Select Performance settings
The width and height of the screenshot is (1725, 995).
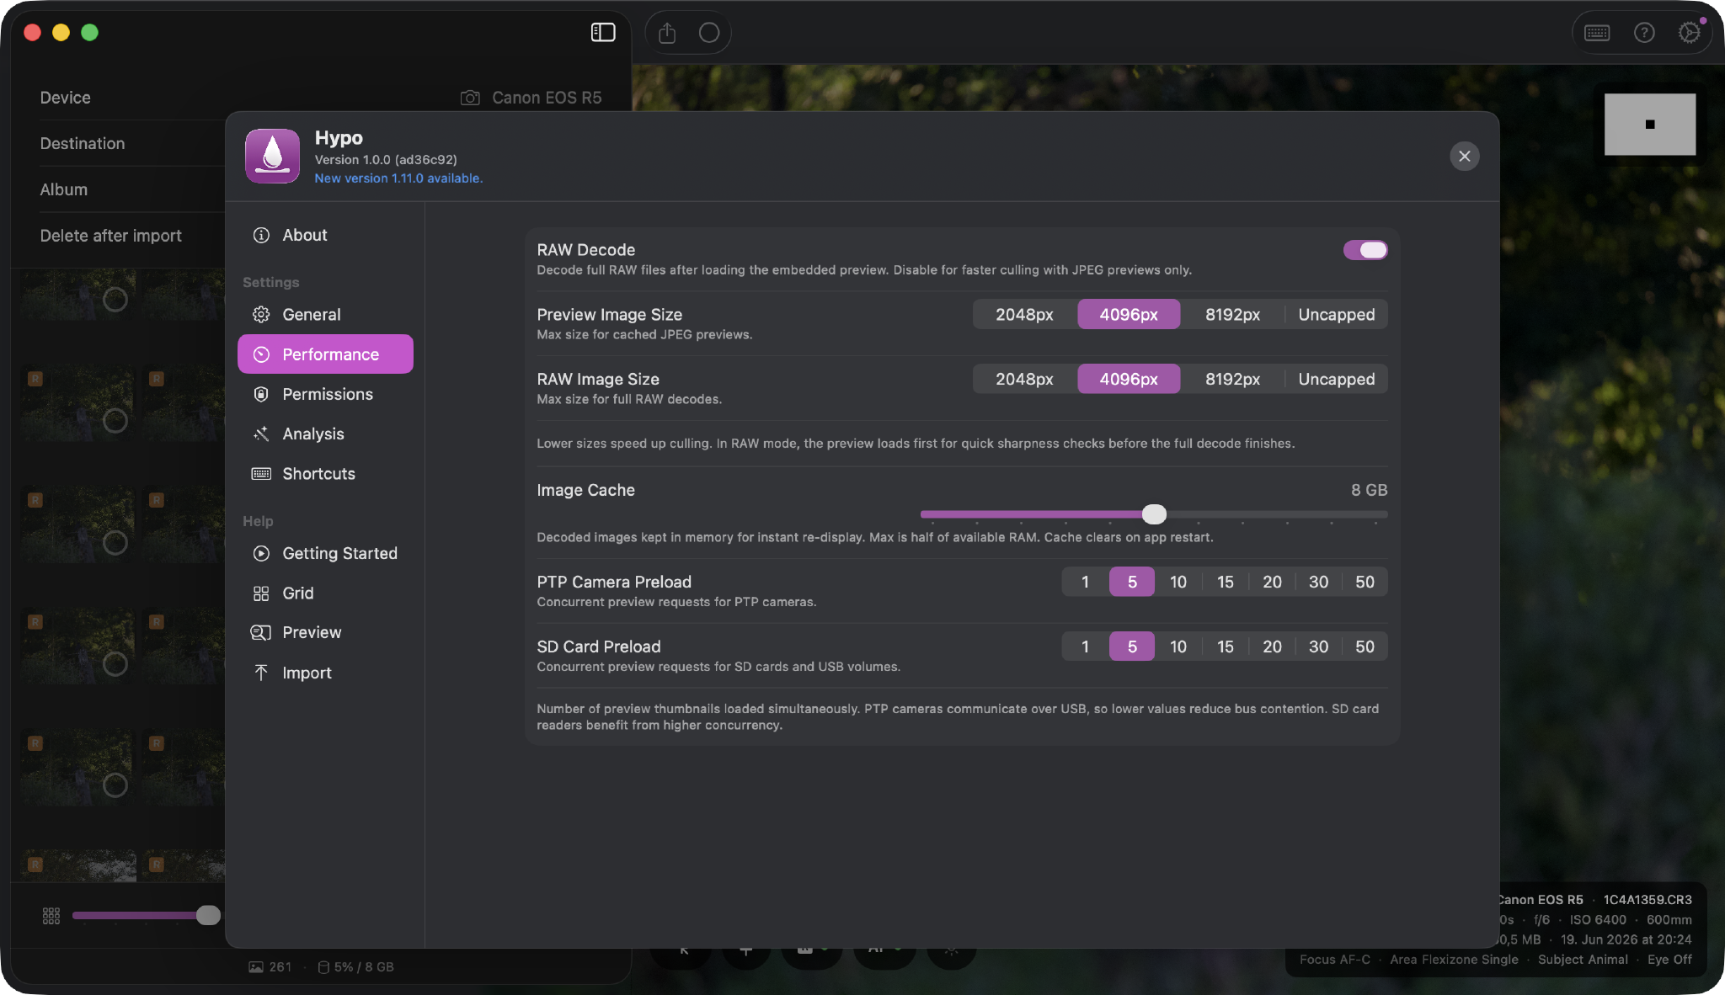point(325,354)
